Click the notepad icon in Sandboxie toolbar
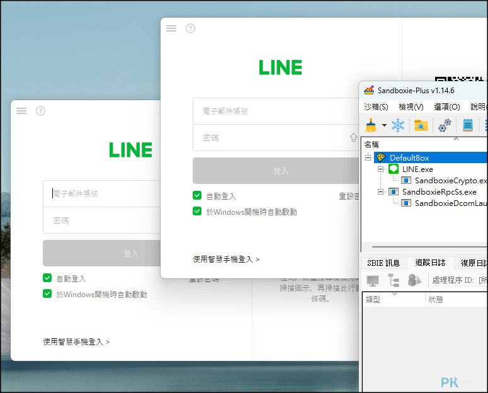This screenshot has height=393, width=488. click(468, 125)
